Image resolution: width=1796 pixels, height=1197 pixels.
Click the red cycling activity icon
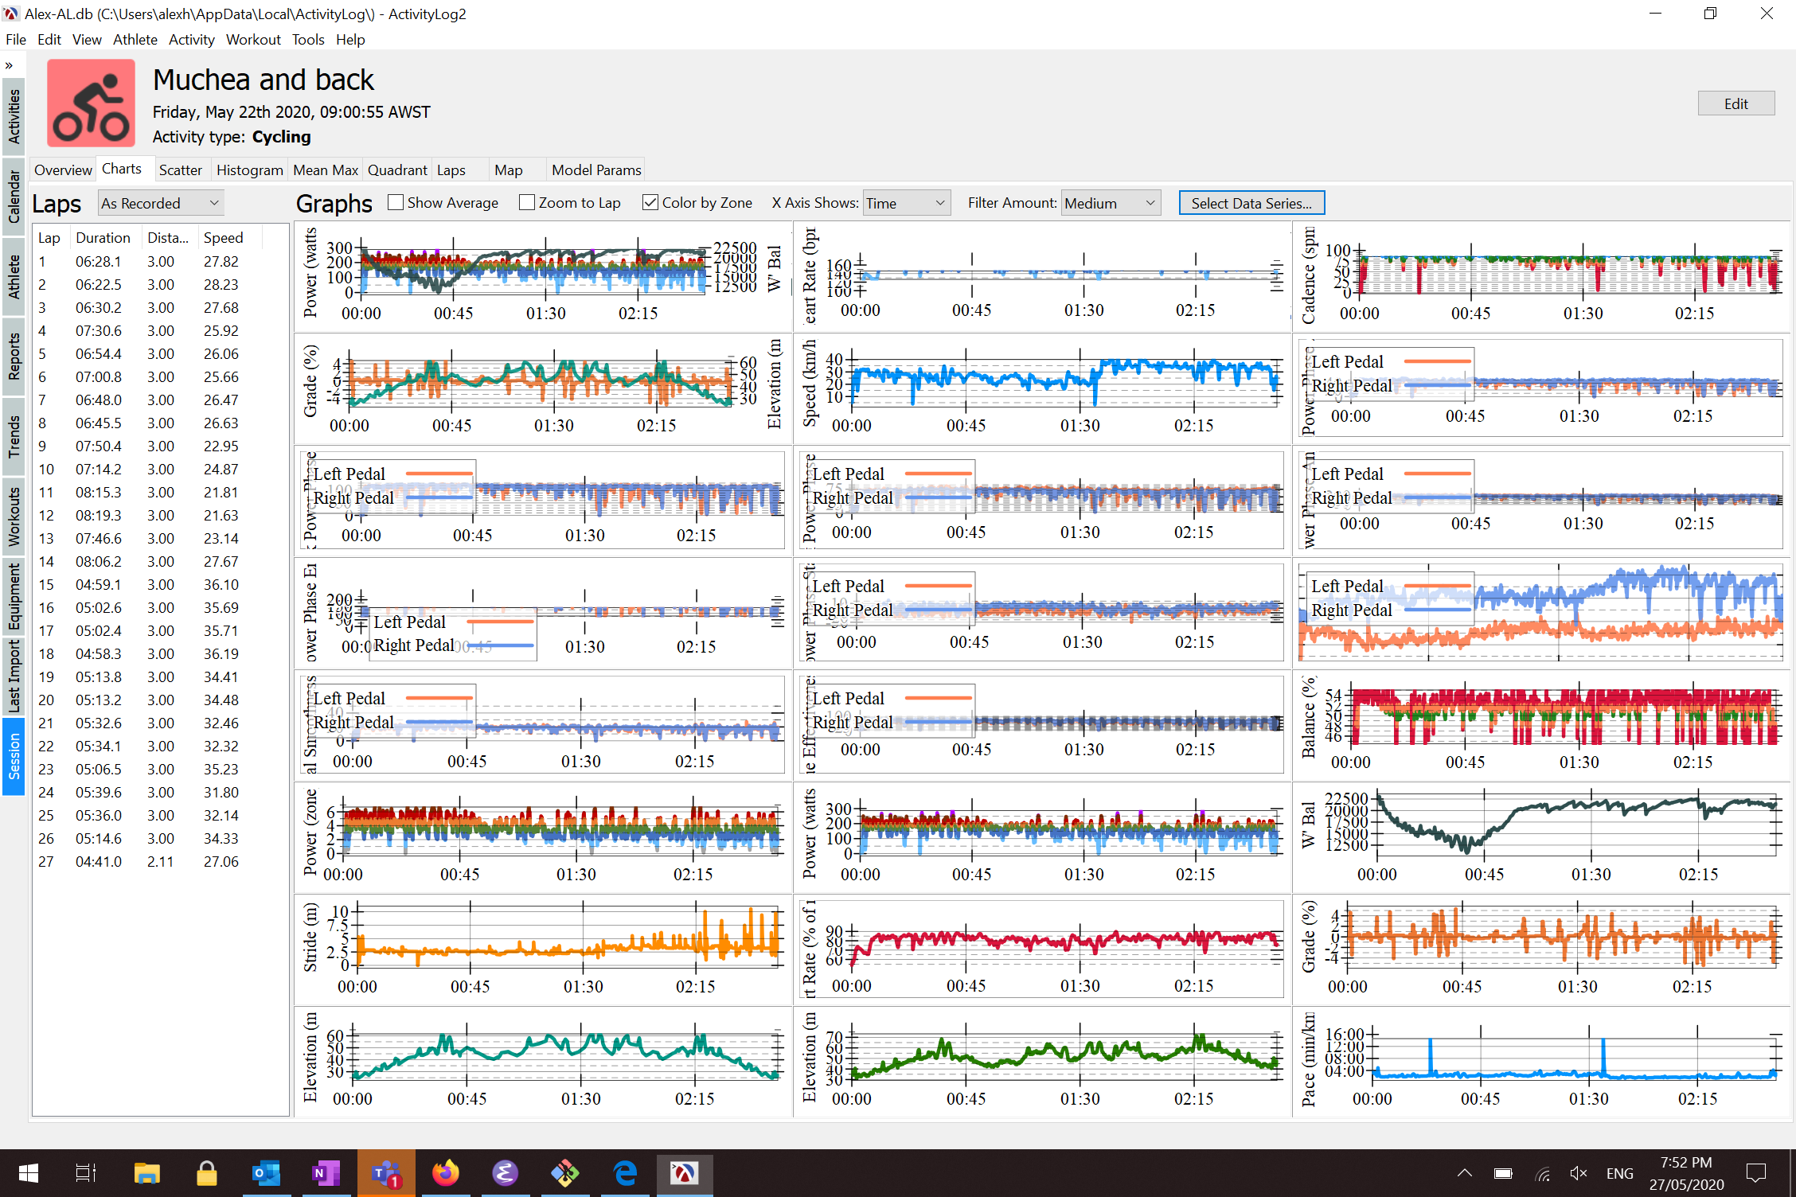point(91,103)
